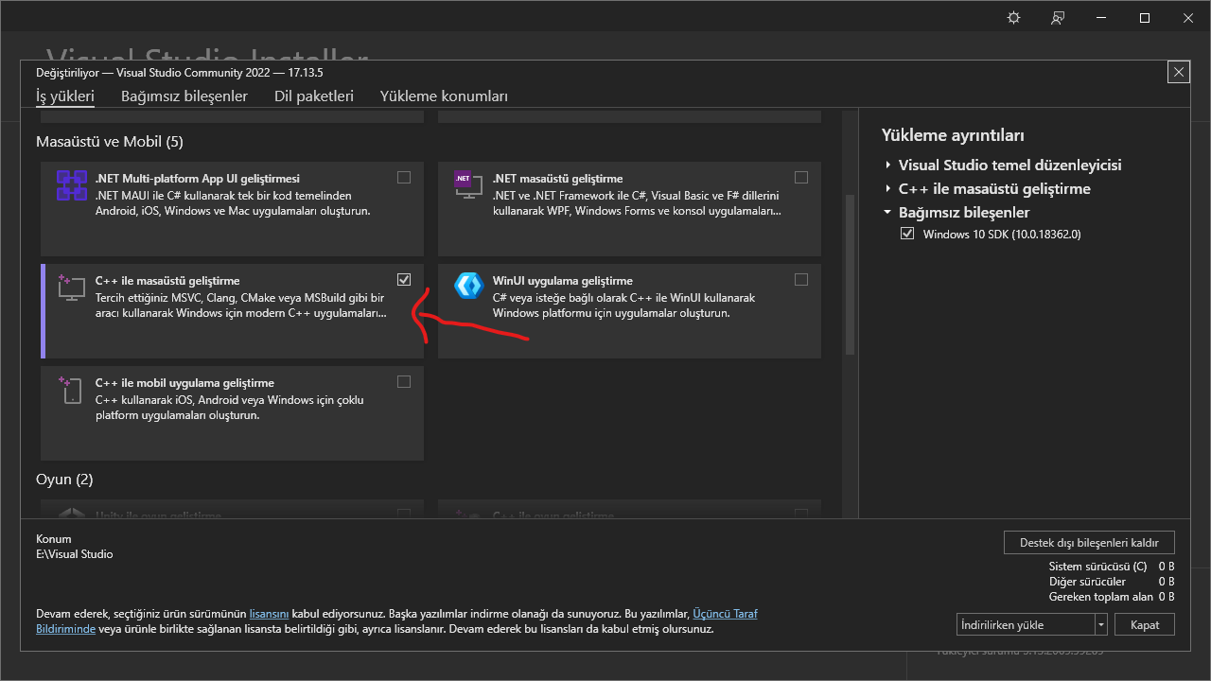This screenshot has height=681, width=1211.
Task: Enable the WinUI uygulama geliştirme checkbox
Action: pos(801,279)
